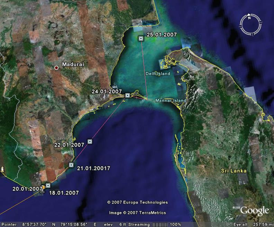Select the 21.01.20017 placemark square icon

[x=71, y=165]
